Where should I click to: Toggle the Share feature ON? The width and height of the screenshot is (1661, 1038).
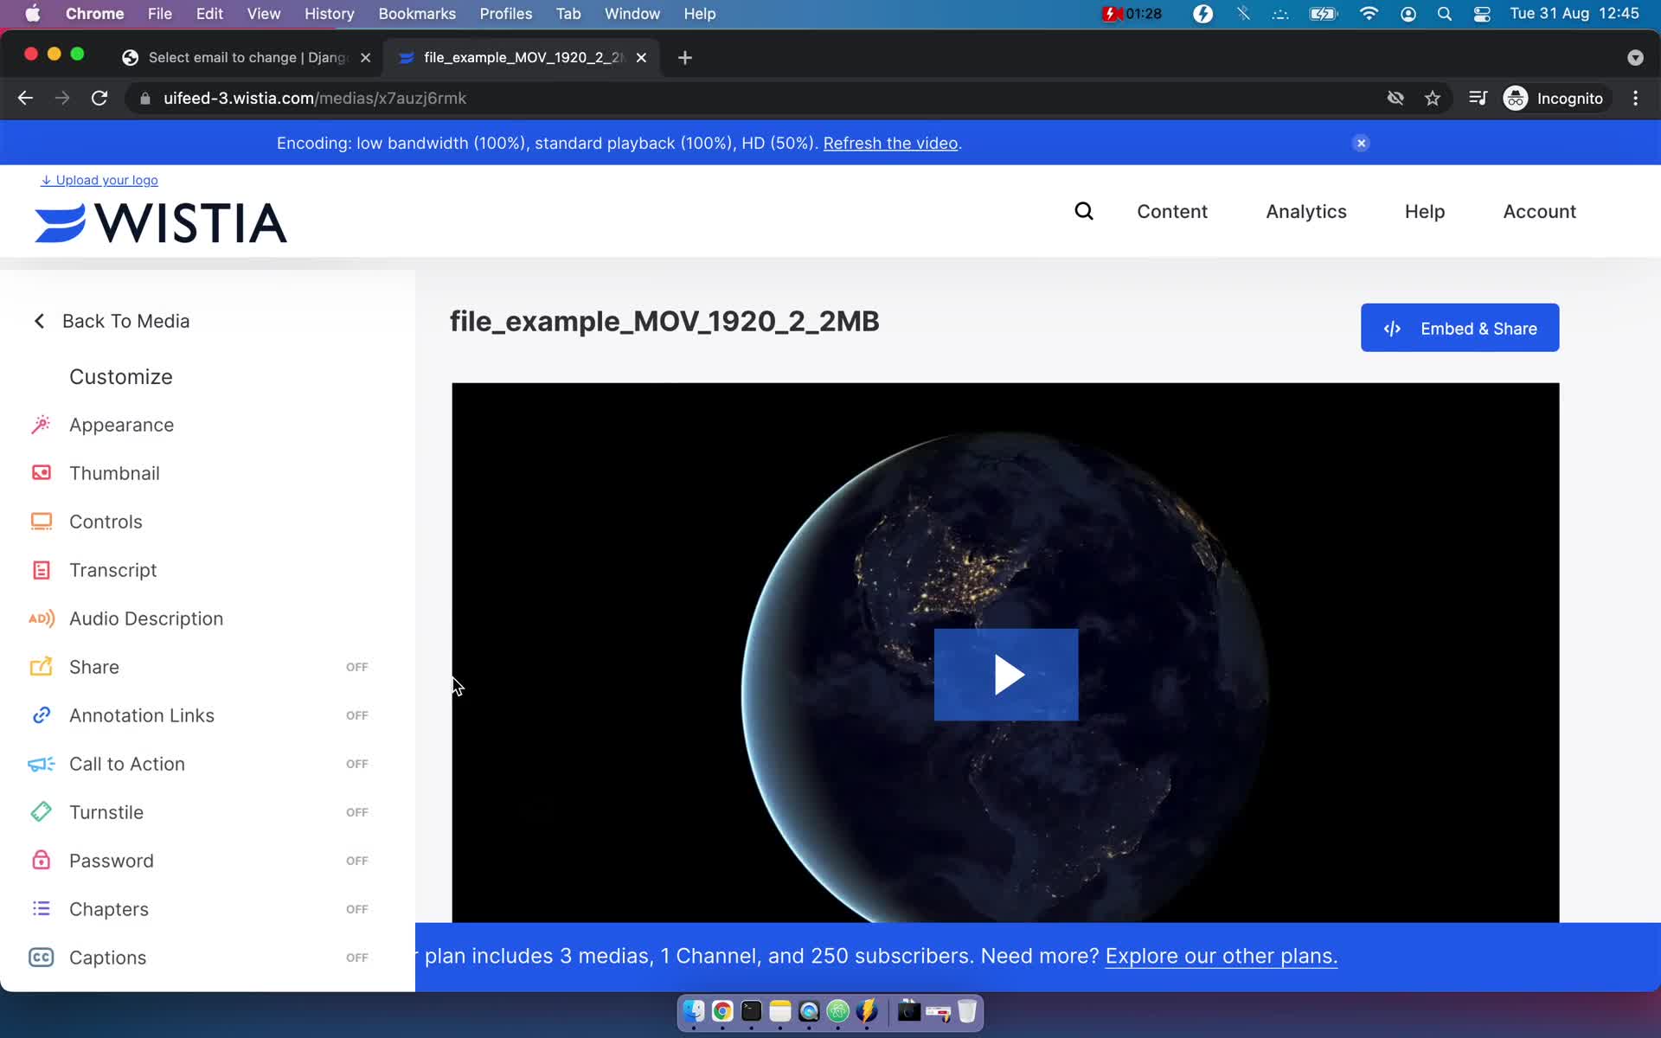(x=356, y=666)
